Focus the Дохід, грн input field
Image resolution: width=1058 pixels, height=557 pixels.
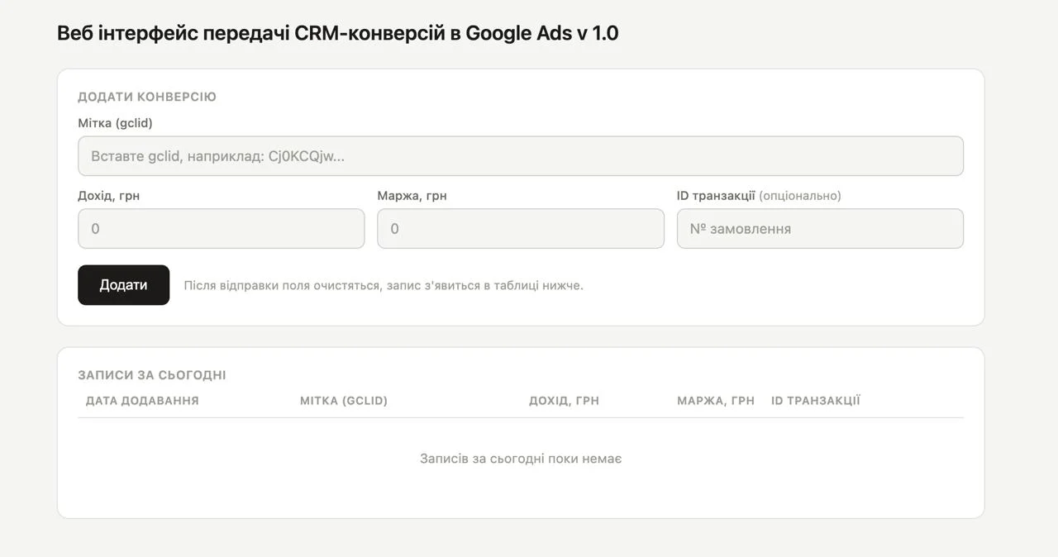221,228
